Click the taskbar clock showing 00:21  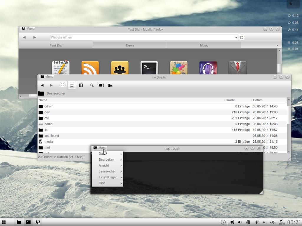click(x=294, y=222)
